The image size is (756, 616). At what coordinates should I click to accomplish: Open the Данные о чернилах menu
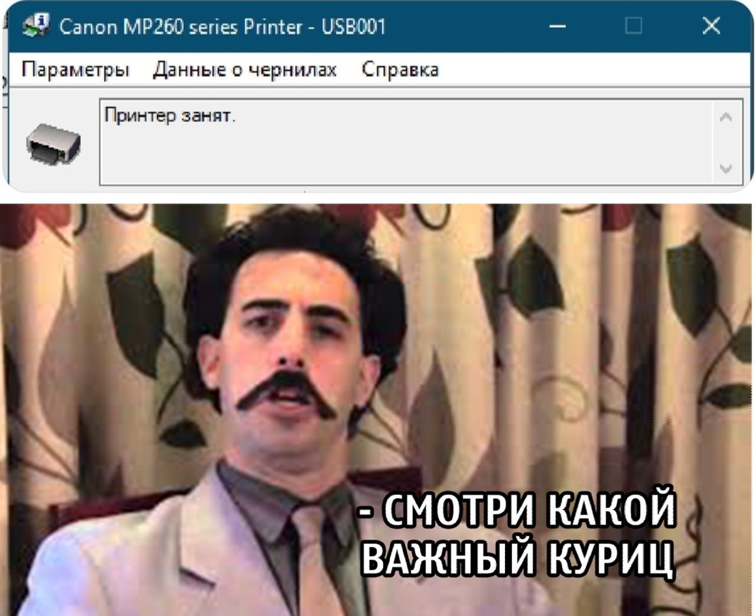coord(245,70)
